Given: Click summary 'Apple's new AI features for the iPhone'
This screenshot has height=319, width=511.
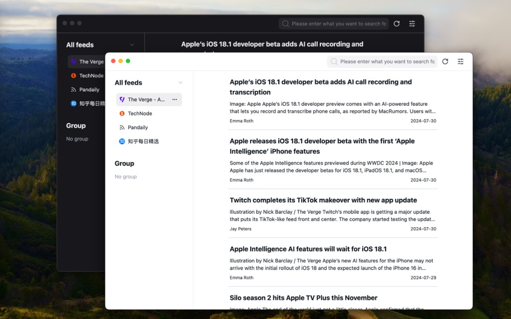Looking at the screenshot, I should coord(331,264).
